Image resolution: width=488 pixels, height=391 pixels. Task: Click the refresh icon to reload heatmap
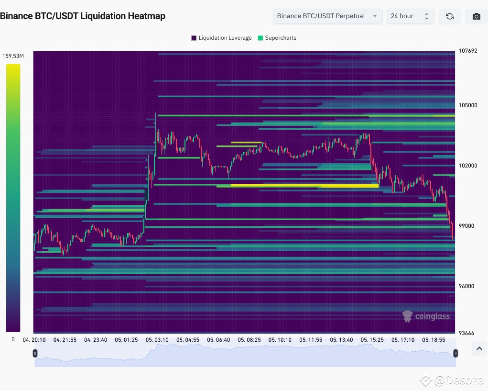[449, 16]
